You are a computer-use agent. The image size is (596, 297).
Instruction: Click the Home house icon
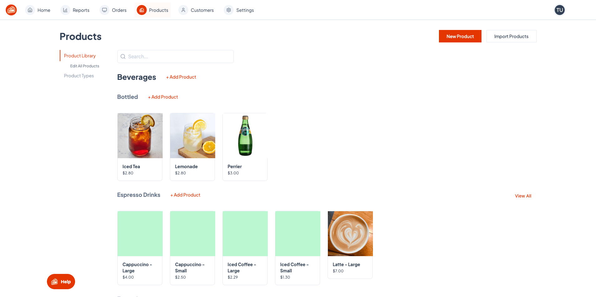30,10
